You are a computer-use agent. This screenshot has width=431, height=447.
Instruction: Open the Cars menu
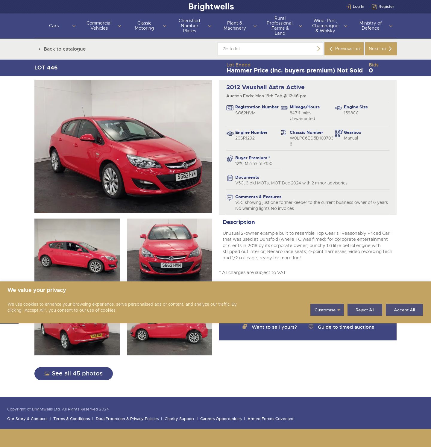point(54,26)
